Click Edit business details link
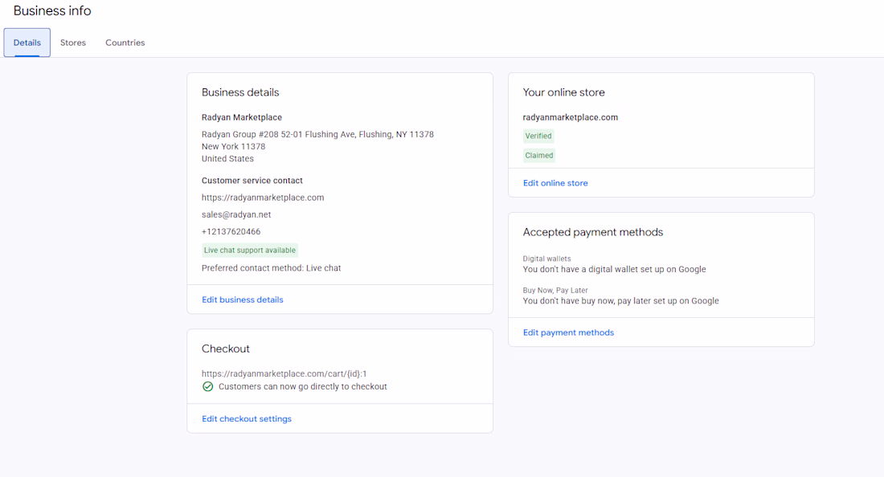This screenshot has width=884, height=477. pyautogui.click(x=243, y=300)
